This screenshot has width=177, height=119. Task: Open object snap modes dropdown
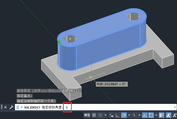[x=156, y=115]
